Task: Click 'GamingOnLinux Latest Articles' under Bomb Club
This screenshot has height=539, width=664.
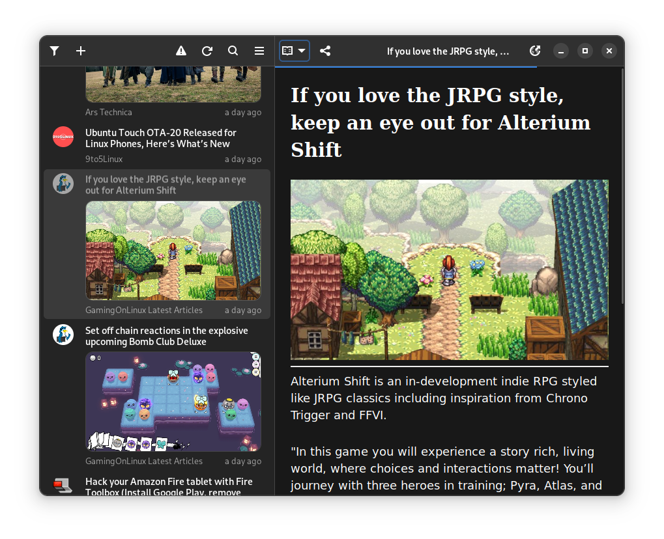Action: tap(144, 461)
